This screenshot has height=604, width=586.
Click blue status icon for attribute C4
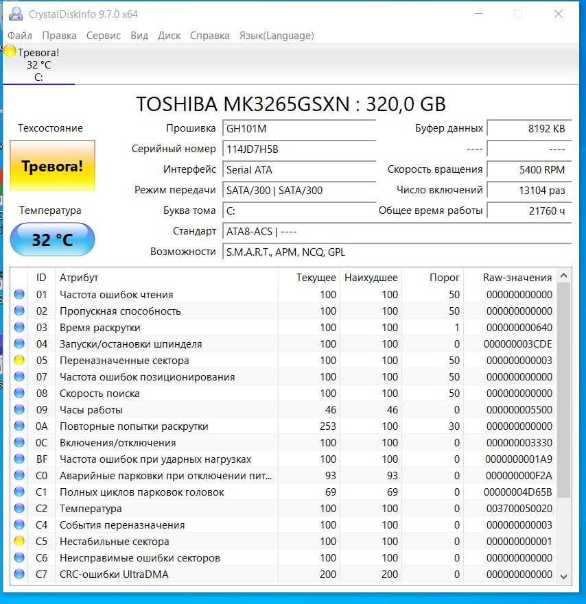click(x=19, y=524)
